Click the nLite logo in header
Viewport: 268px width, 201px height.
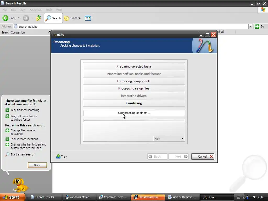pyautogui.click(x=204, y=46)
